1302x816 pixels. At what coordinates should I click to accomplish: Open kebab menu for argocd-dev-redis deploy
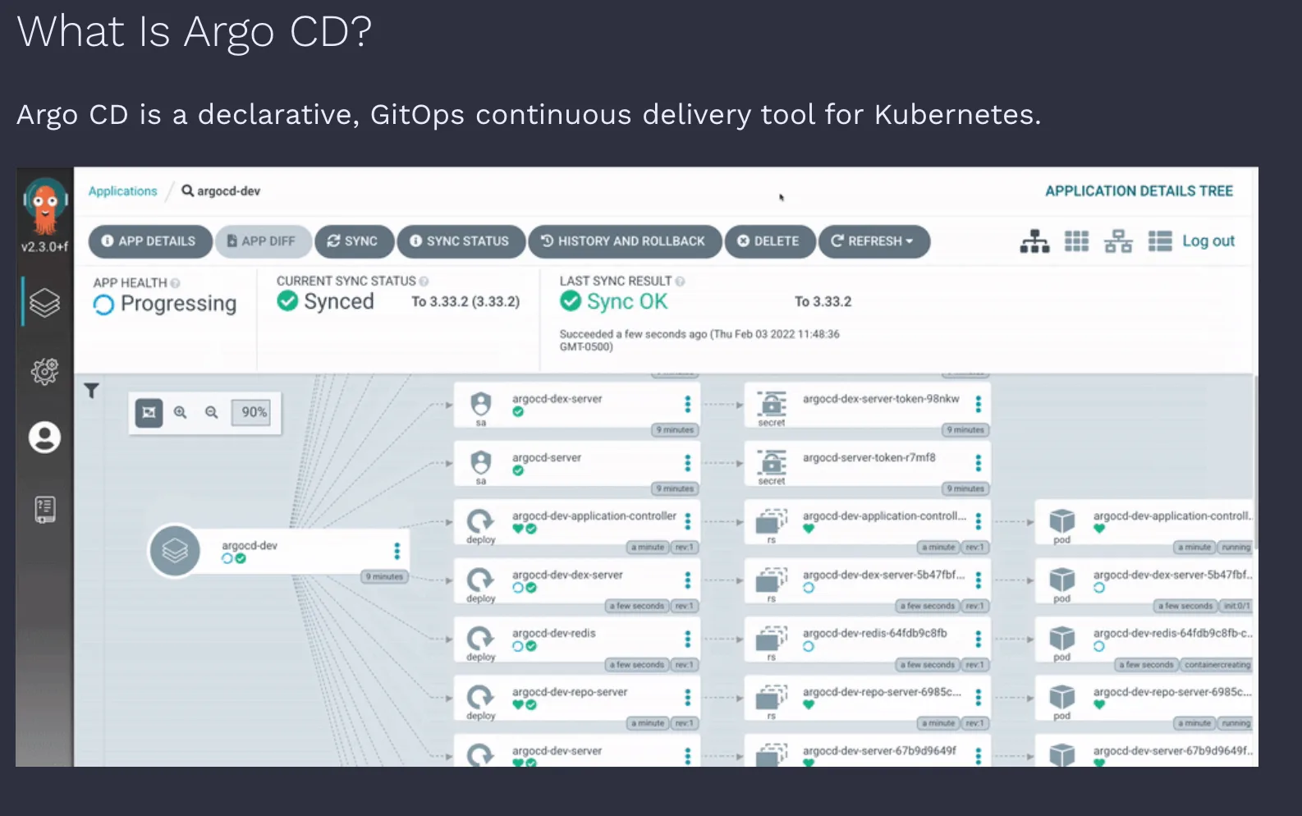point(687,639)
